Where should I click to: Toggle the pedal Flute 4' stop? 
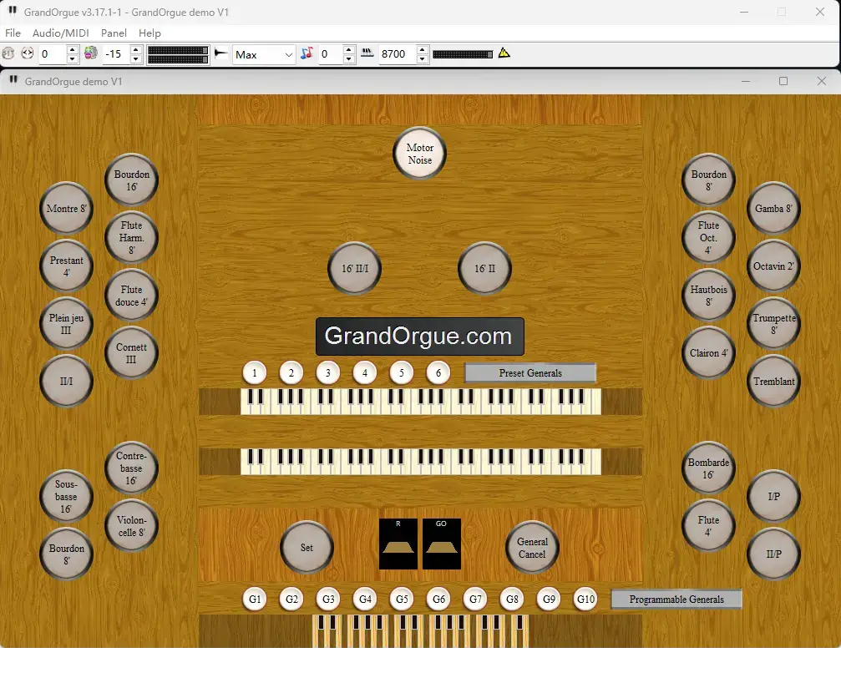click(x=708, y=526)
